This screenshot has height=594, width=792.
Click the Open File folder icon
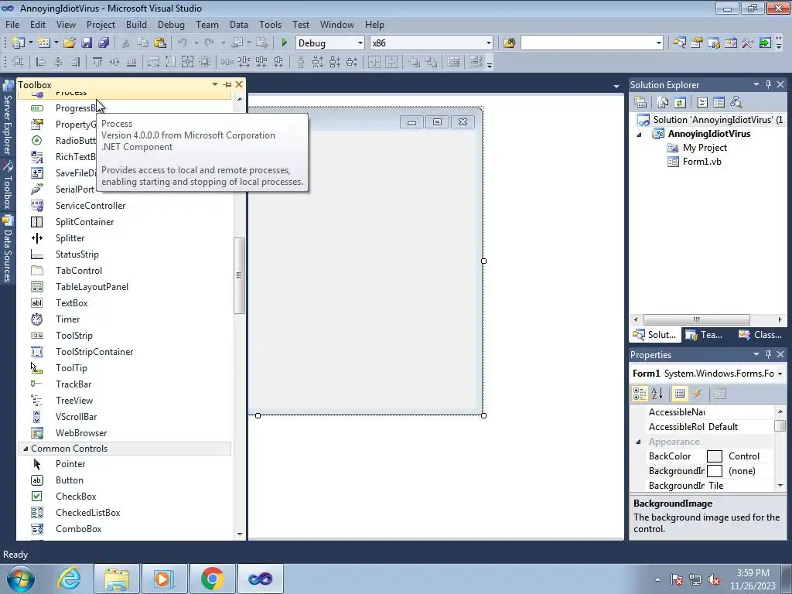pyautogui.click(x=69, y=43)
